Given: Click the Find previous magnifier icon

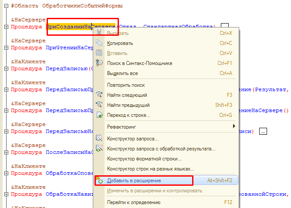Looking at the screenshot, I should [99, 105].
